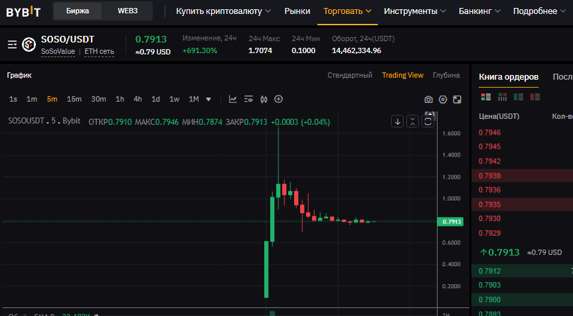
Task: Click ask price 0.7942 in order book
Action: 489,161
